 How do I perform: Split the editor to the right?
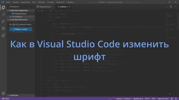pos(171,7)
